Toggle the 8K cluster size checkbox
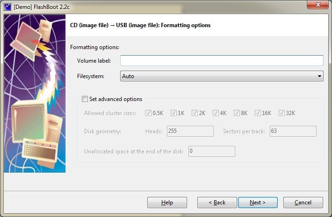The image size is (332, 217). [x=237, y=113]
